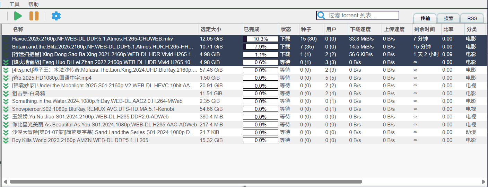Sort by the 用户 column header
Image resolution: width=488 pixels, height=187 pixels.
pos(336,29)
